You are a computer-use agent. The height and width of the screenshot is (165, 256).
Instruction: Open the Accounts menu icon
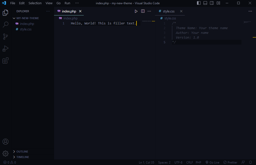point(5,142)
